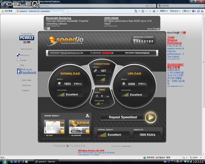Click the status bar security zone indicator

coord(157,158)
